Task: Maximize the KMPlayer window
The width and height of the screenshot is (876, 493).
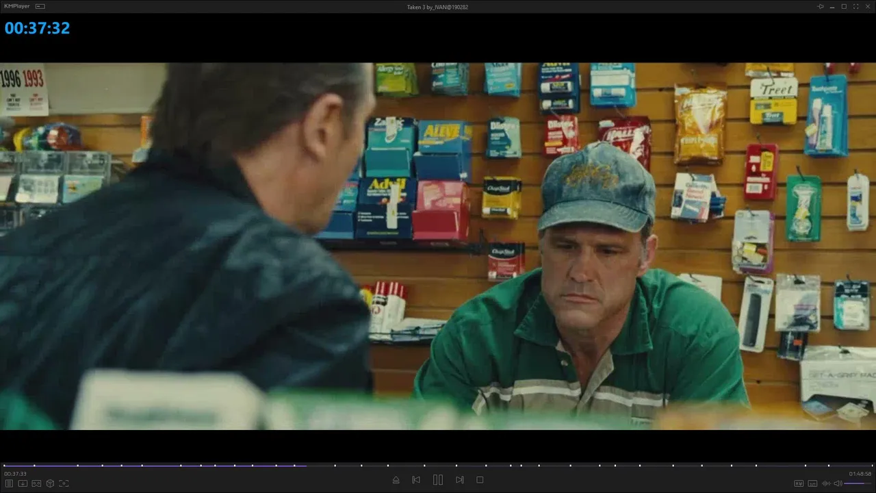Action: pos(844,6)
